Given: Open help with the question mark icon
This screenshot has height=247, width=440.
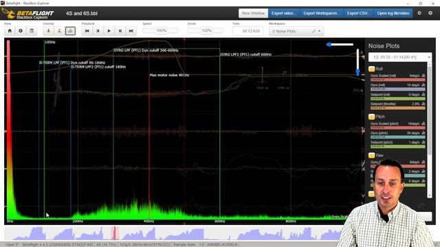Looking at the screenshot, I should 430,13.
